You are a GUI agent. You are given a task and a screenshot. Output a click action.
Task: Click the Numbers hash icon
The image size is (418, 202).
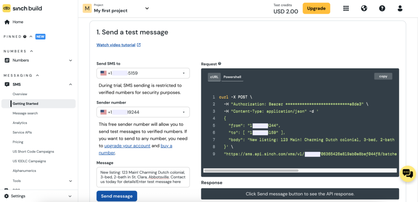click(x=7, y=60)
